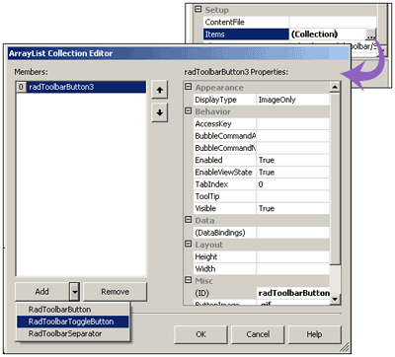Click the EnableViewState True value
395x357 pixels.
pyautogui.click(x=293, y=173)
